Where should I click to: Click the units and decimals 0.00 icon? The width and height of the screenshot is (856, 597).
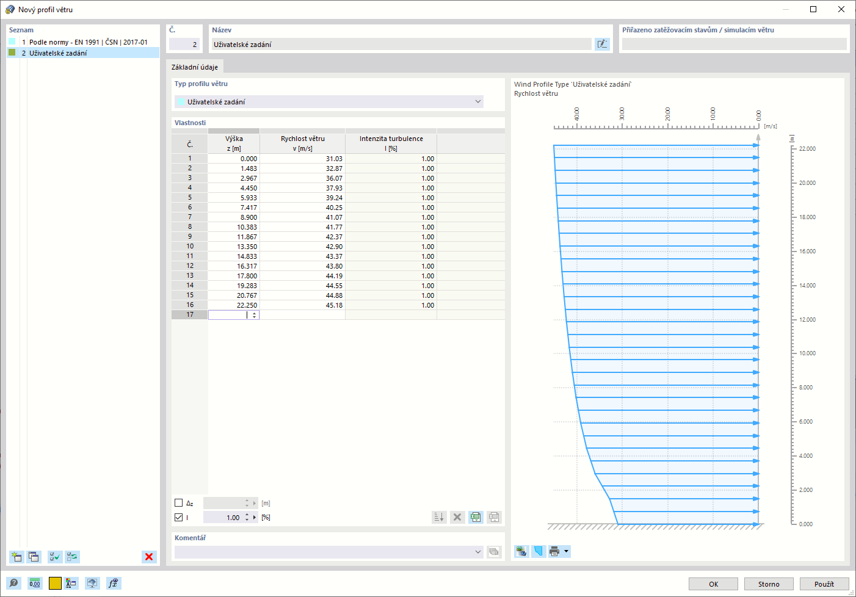pyautogui.click(x=35, y=584)
